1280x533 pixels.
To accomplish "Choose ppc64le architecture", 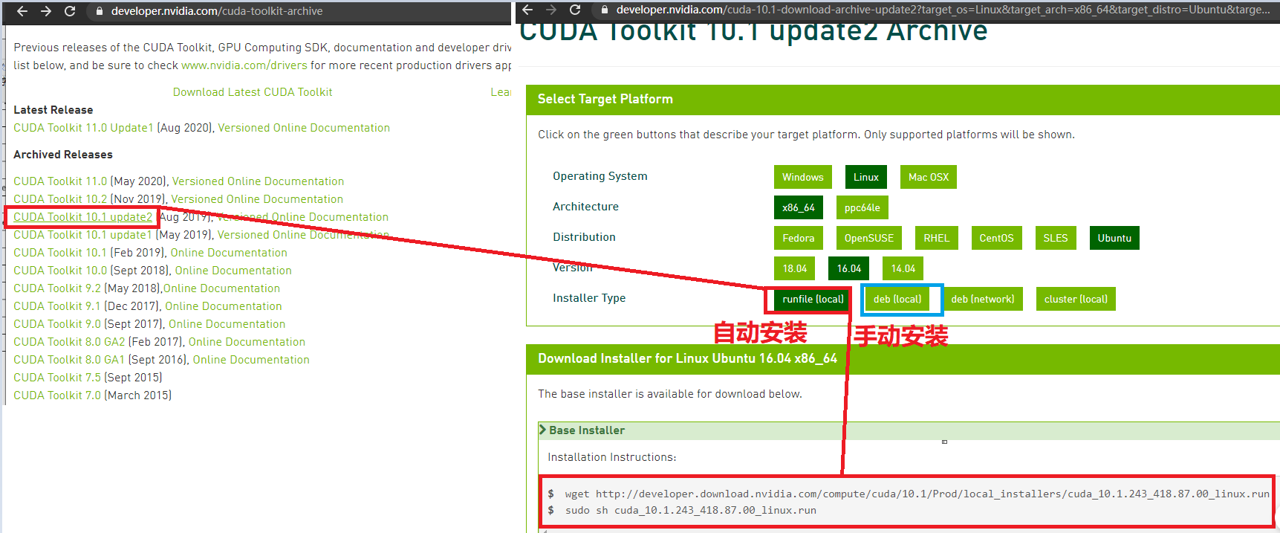I will click(862, 207).
